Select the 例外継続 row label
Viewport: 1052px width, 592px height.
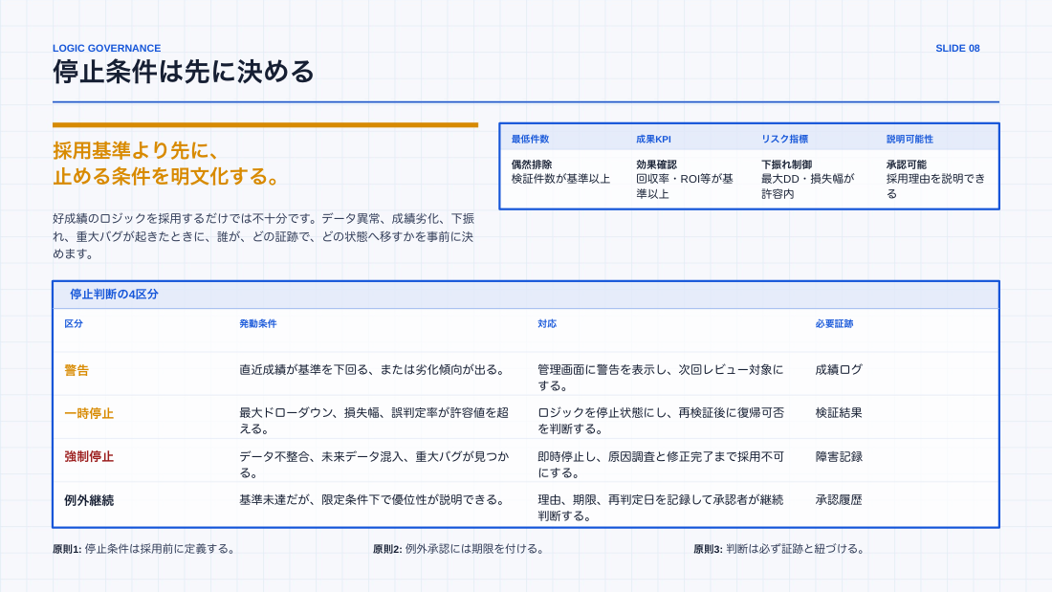click(89, 500)
